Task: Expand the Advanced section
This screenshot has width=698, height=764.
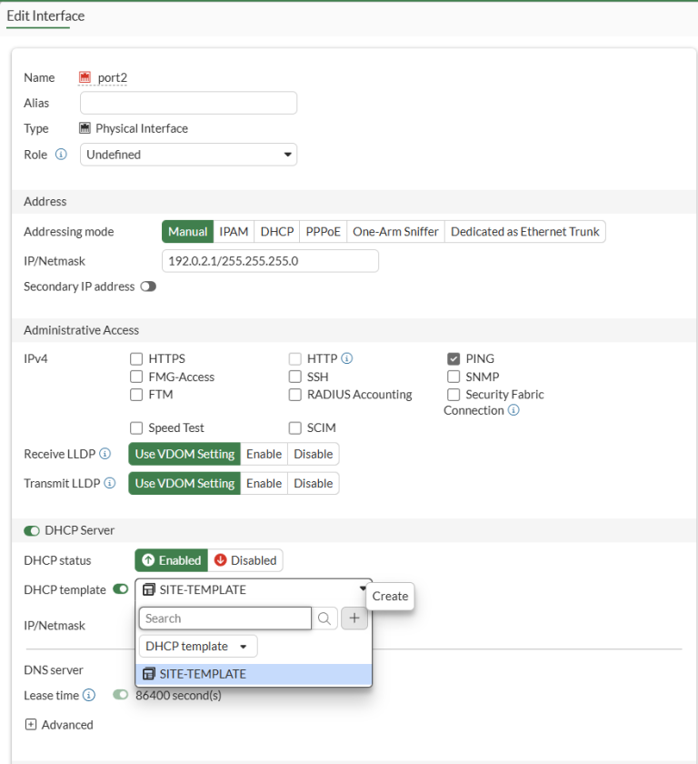Action: coord(31,725)
